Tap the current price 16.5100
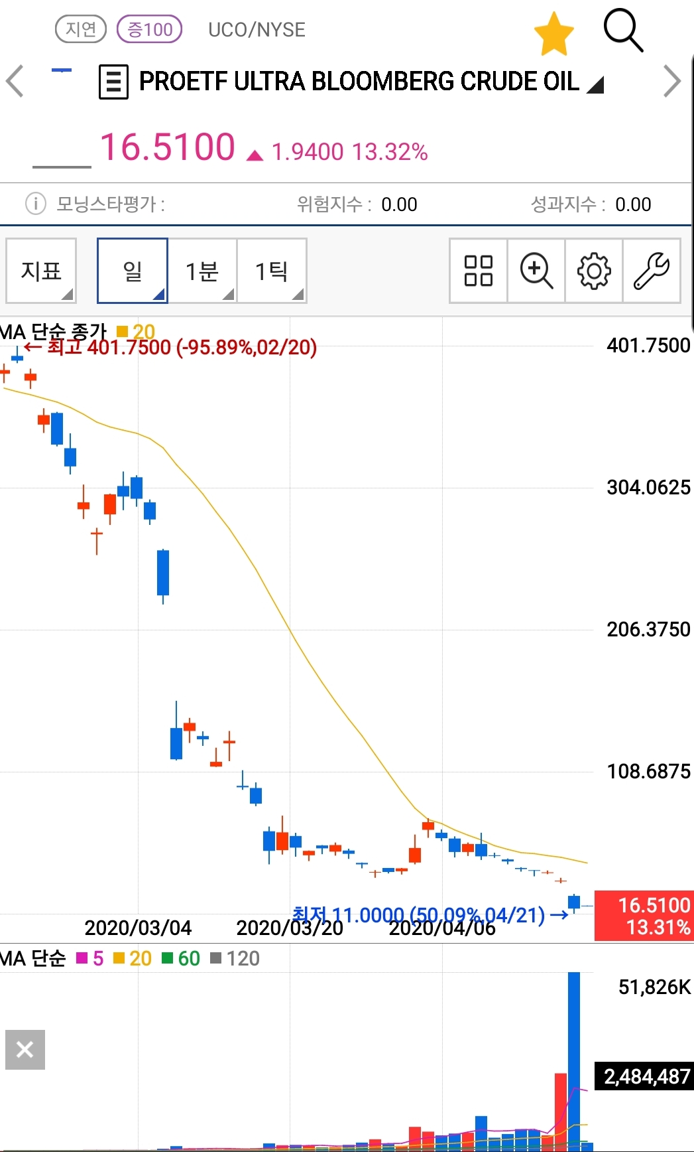This screenshot has width=694, height=1152. tap(168, 147)
